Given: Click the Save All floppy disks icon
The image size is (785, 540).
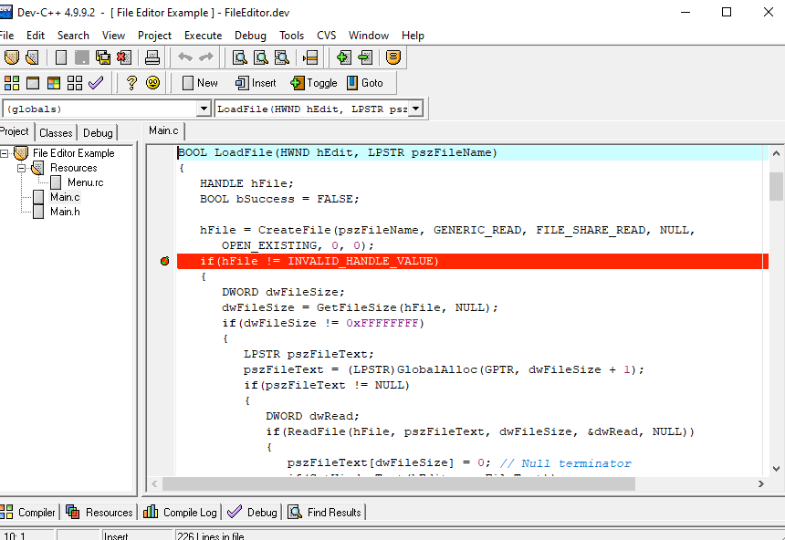Looking at the screenshot, I should 103,57.
